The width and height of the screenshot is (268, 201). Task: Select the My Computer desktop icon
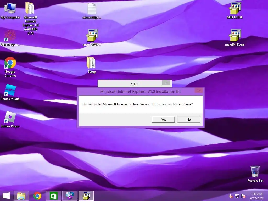(10, 10)
